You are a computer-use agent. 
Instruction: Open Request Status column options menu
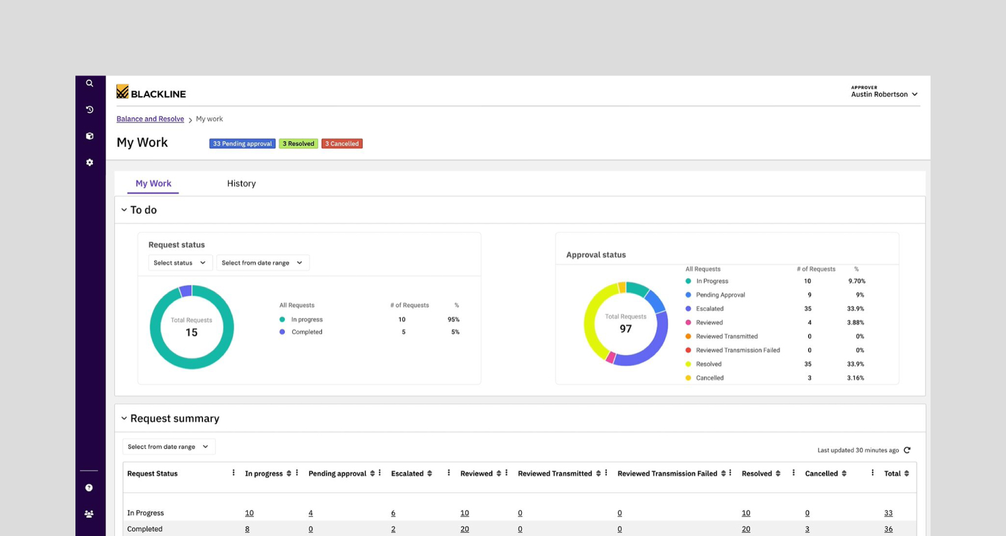tap(233, 473)
